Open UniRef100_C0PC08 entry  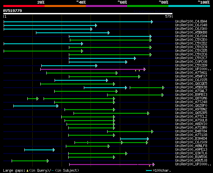click(x=191, y=62)
